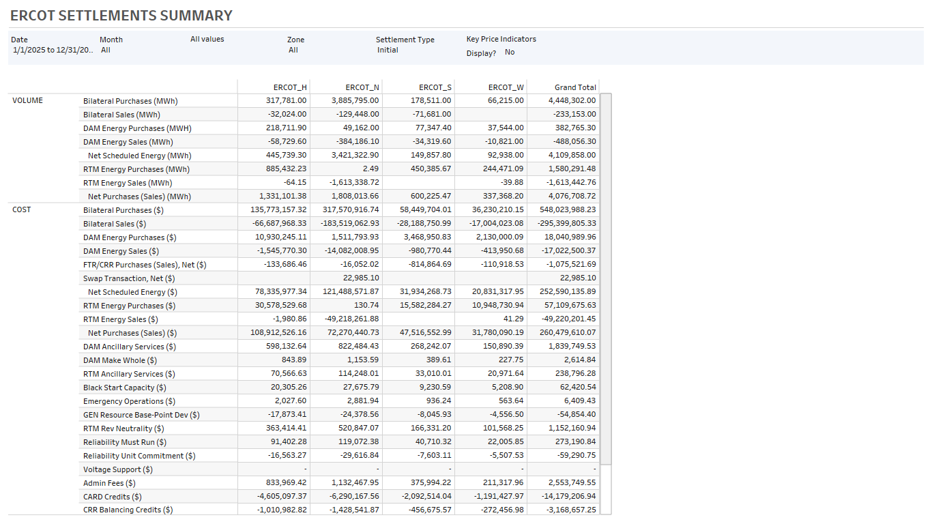Screen dimensions: 932x524
Task: Select the ERCOT_W column header
Action: [507, 87]
